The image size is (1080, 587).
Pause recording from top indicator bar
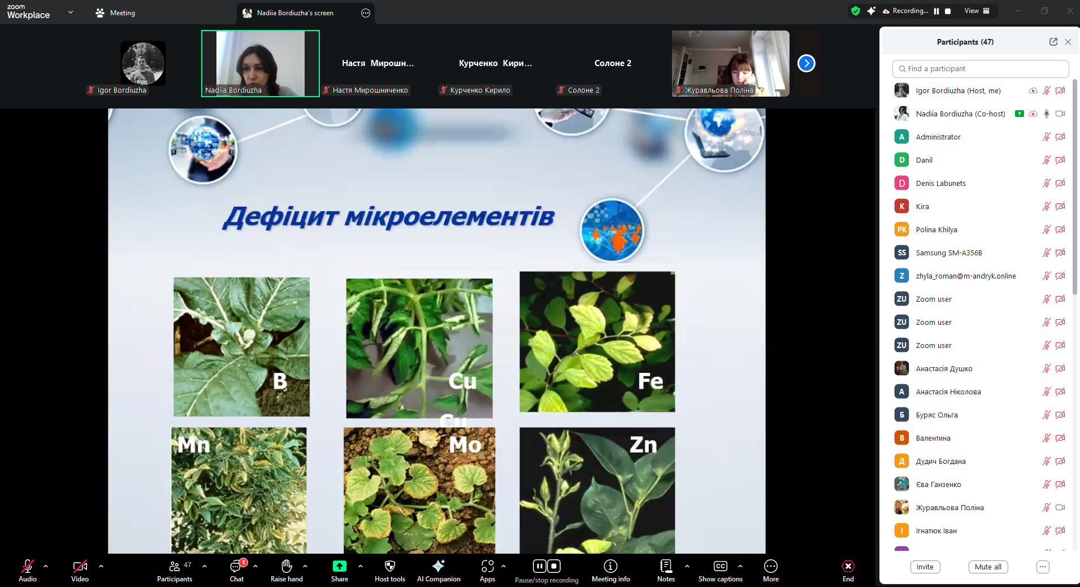coord(936,11)
